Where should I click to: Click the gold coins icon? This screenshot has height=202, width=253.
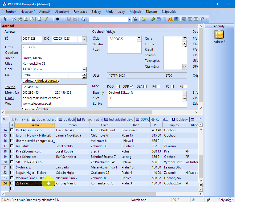(170, 19)
